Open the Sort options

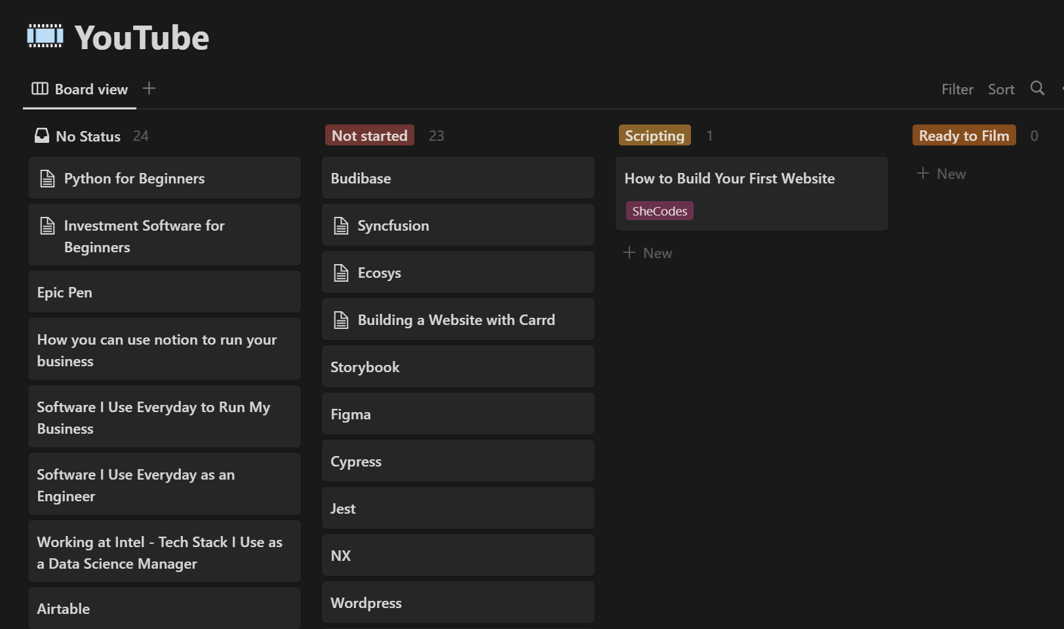coord(1001,89)
